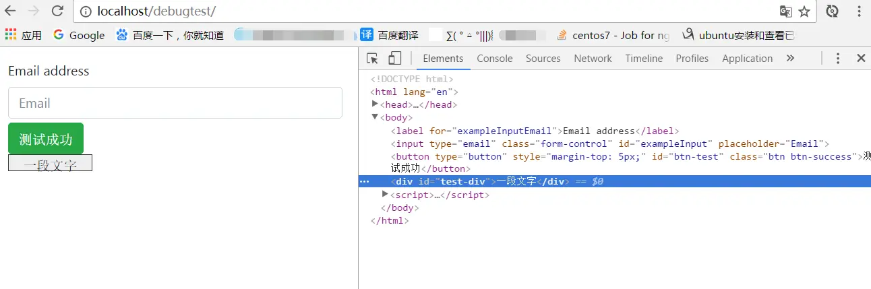Focus the Email input field on the page
Image resolution: width=871 pixels, height=289 pixels.
(175, 103)
